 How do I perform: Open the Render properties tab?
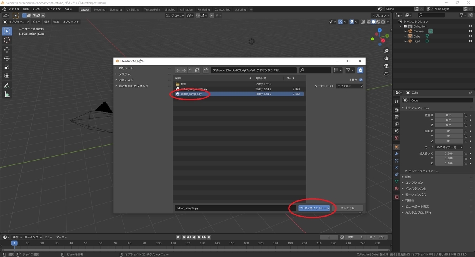click(396, 110)
